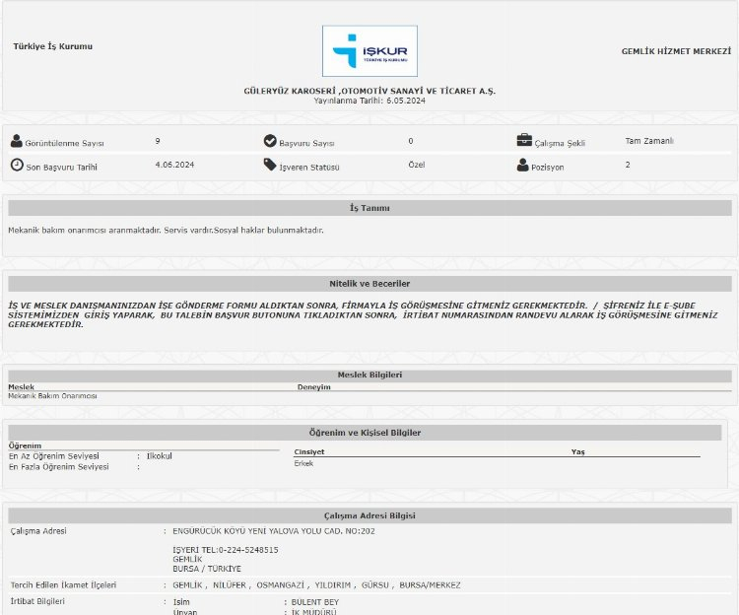This screenshot has width=739, height=615.
Task: Click the Çalışma Adresi Bilgisi header
Action: pos(369,515)
